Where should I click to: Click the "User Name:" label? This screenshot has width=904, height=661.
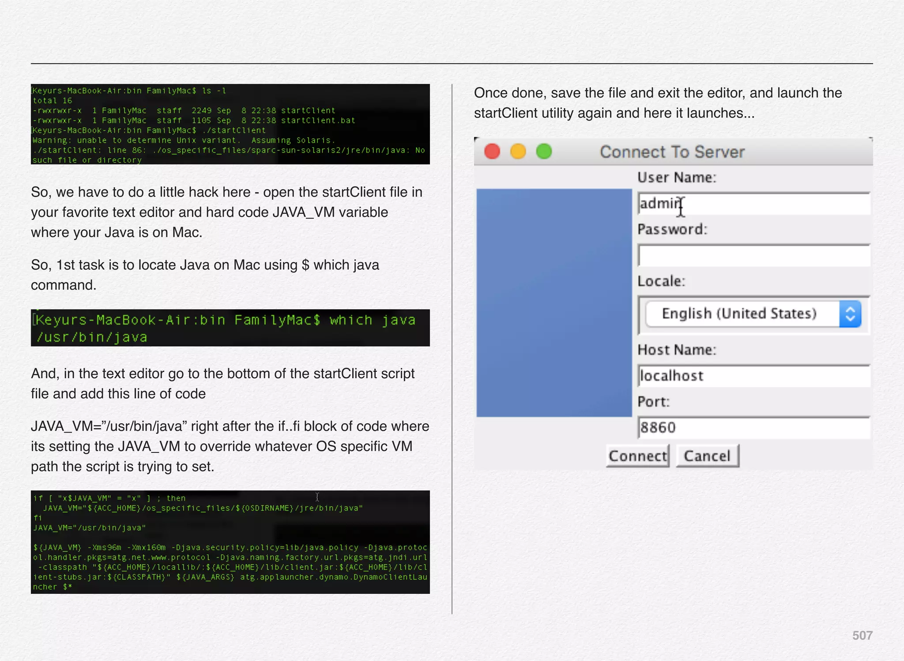677,178
